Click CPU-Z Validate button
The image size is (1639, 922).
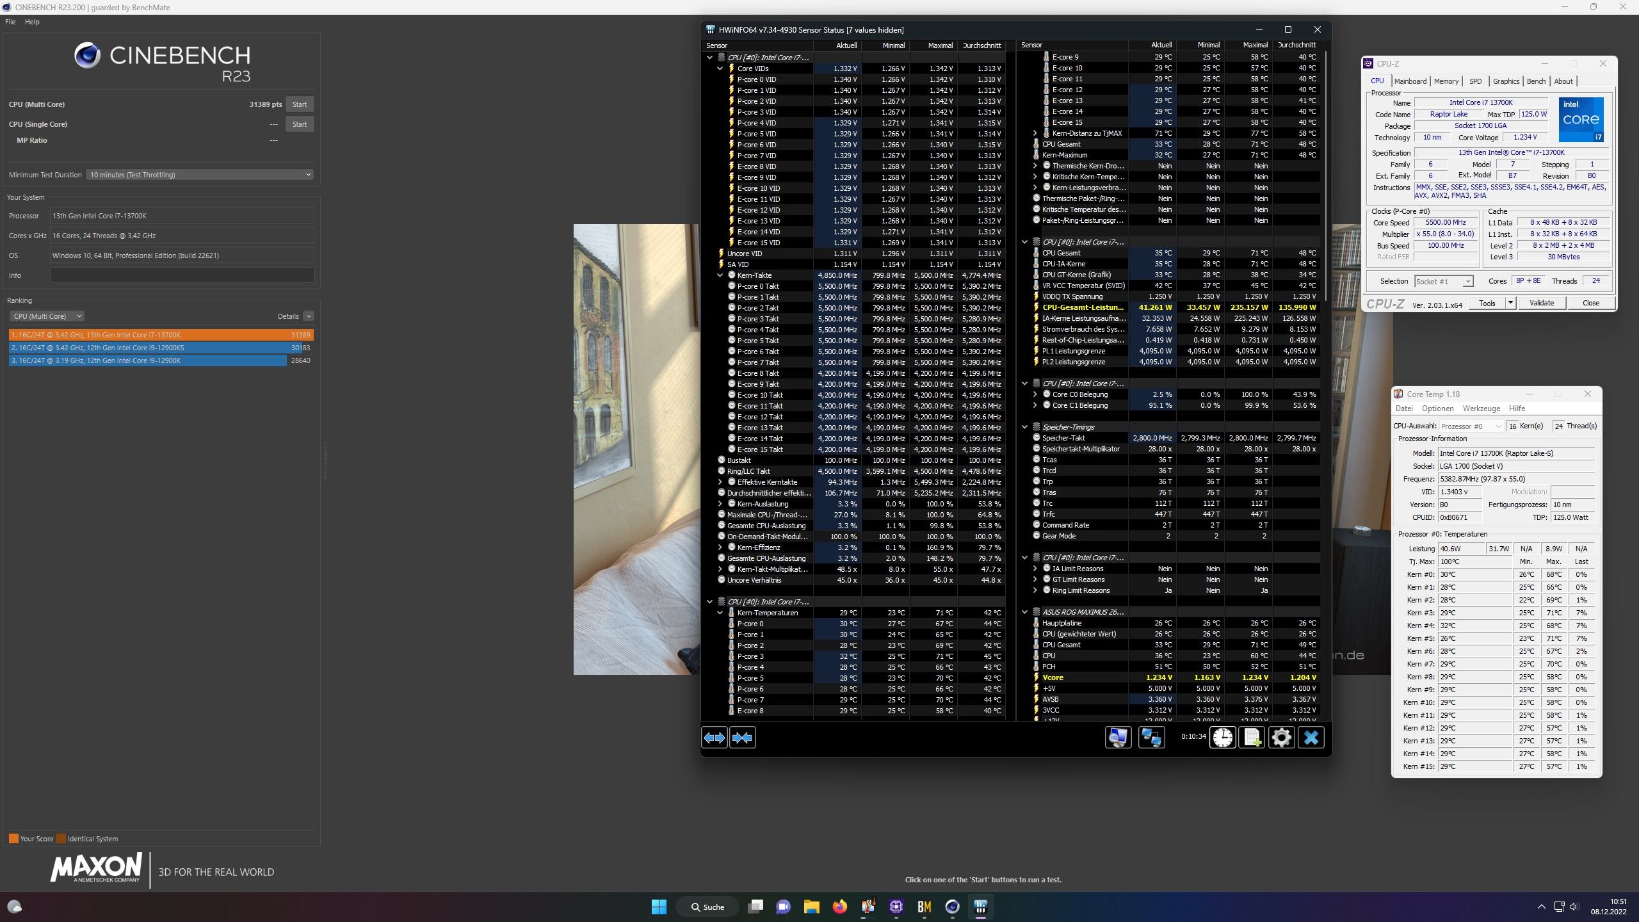coord(1542,303)
